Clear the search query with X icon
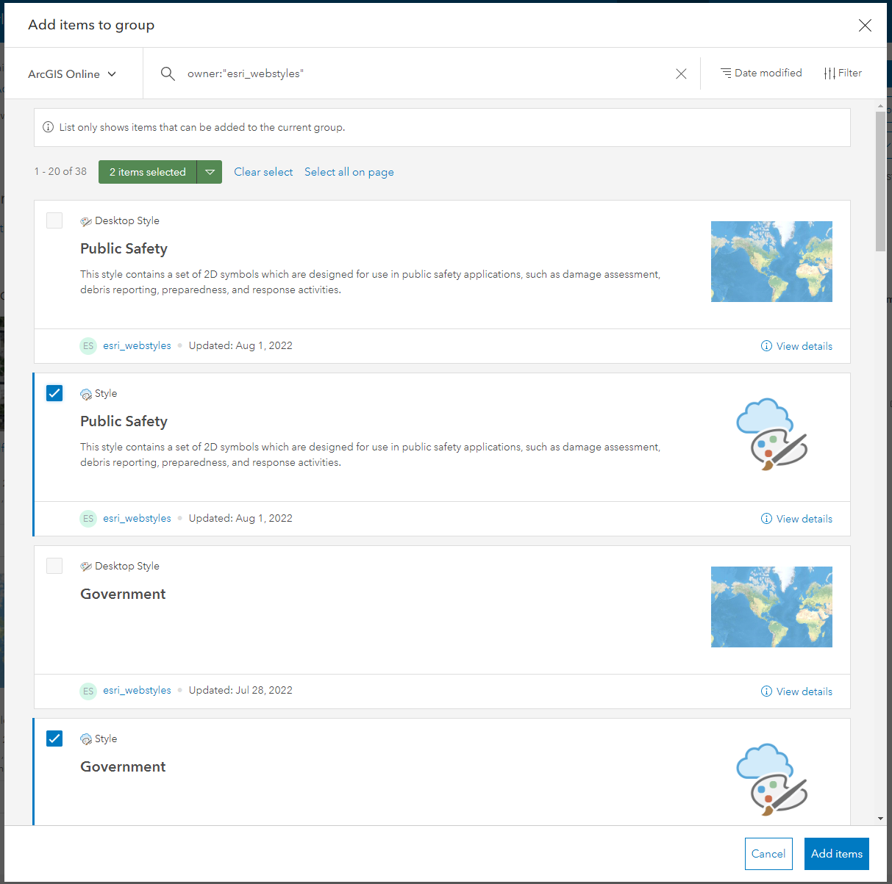The height and width of the screenshot is (884, 892). 681,73
